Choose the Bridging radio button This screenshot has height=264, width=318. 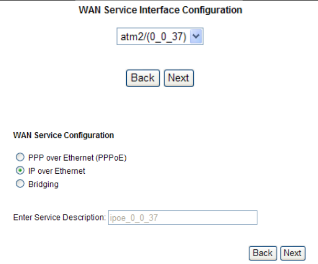(x=20, y=184)
